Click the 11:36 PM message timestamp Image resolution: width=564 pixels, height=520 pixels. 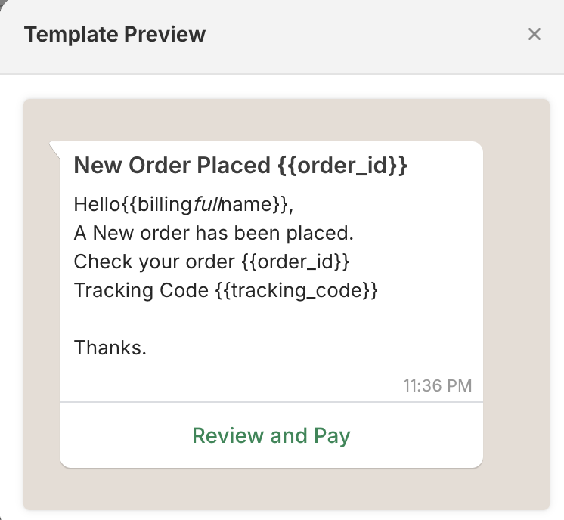pos(438,386)
